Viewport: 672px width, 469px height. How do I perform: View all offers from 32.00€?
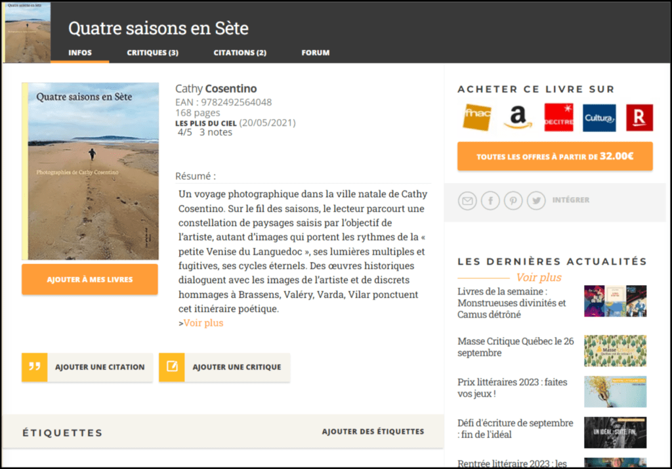click(x=555, y=156)
